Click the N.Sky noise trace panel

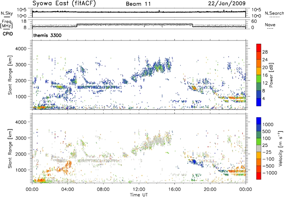[139, 13]
